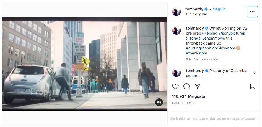Click the verified badge in post header
Image resolution: width=262 pixels, height=127 pixels.
[206, 9]
